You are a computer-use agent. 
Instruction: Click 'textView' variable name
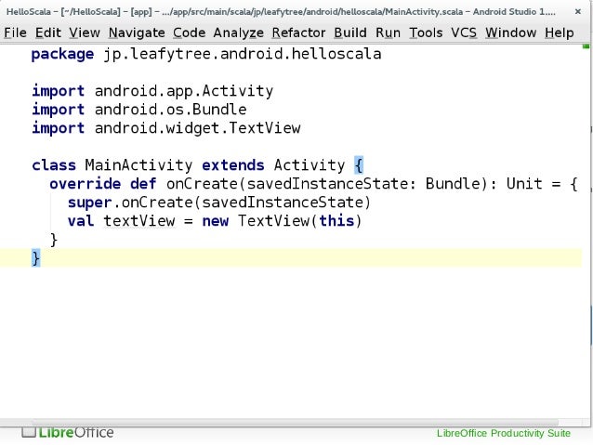point(139,221)
